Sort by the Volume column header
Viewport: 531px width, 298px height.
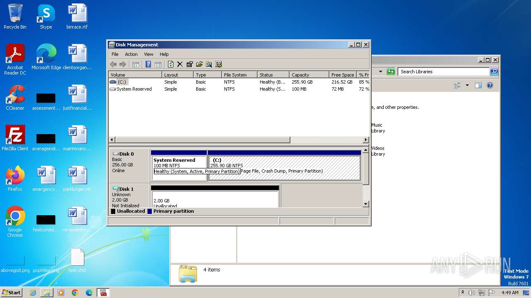point(135,75)
